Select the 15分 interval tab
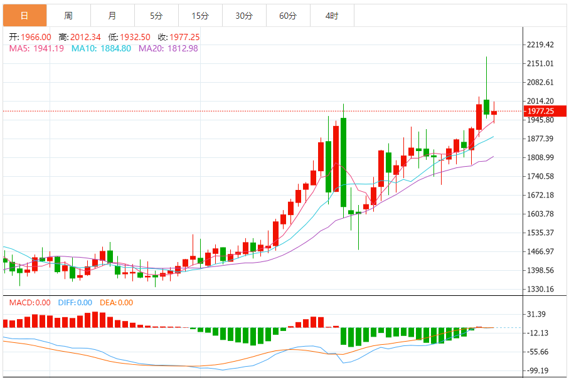The width and height of the screenshot is (569, 378). (x=200, y=16)
